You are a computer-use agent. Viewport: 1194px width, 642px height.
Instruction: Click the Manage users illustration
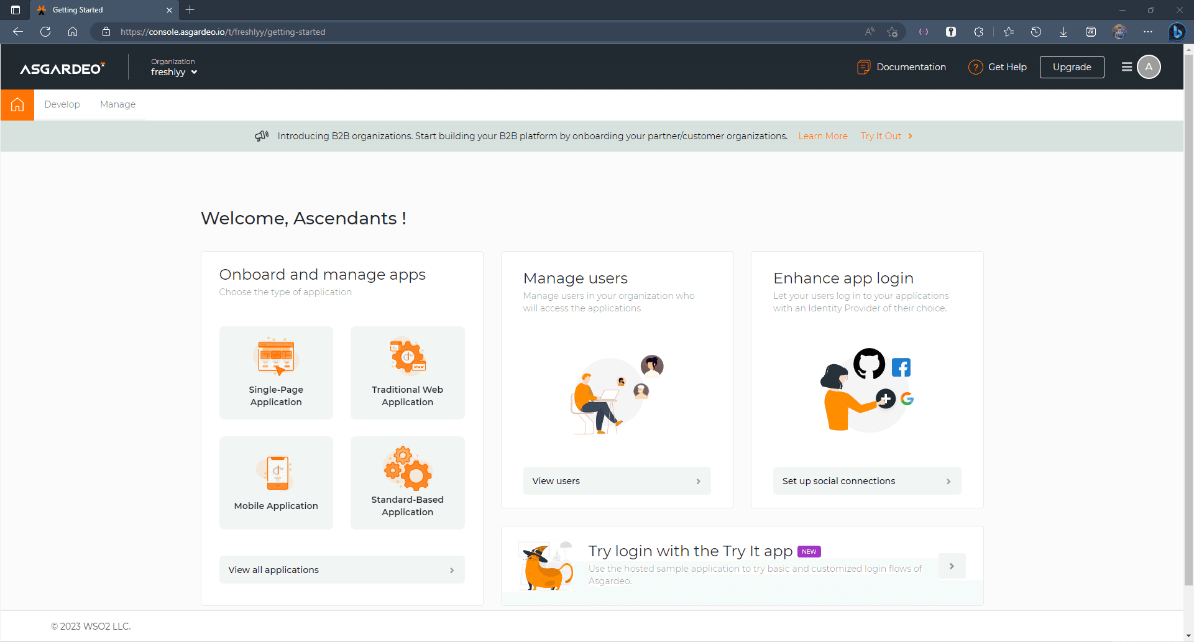point(617,393)
